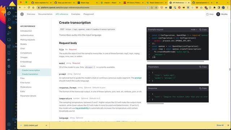This screenshot has height=130, width=231.
Task: Click the Mozilla account avatar
Action: [218, 14]
